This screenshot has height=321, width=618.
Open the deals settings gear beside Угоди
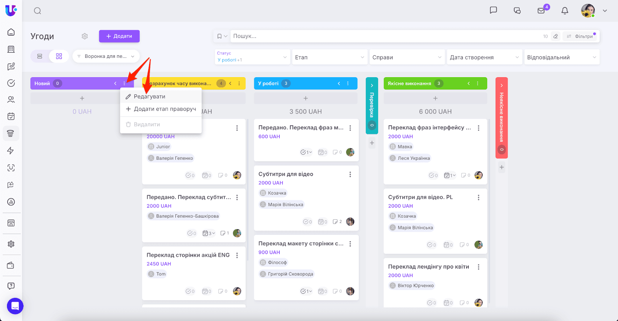(85, 36)
